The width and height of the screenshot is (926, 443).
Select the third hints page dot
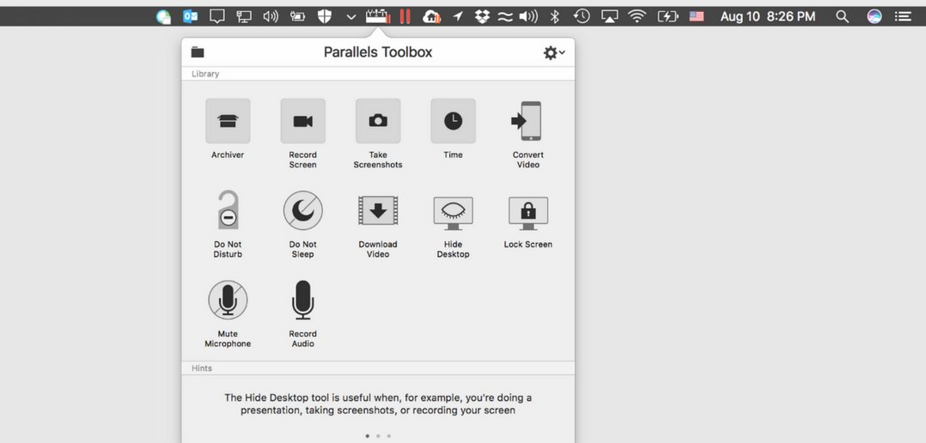(388, 436)
